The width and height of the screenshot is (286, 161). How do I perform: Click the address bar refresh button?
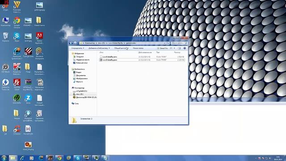(168, 43)
